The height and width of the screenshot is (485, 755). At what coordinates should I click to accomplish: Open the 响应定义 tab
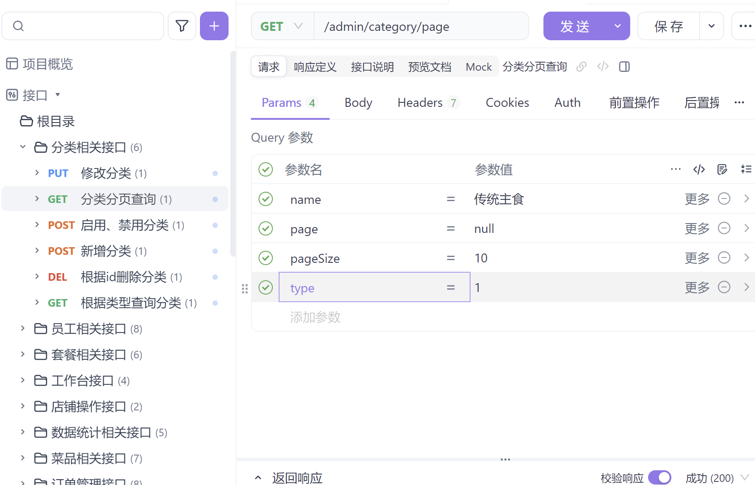[315, 67]
